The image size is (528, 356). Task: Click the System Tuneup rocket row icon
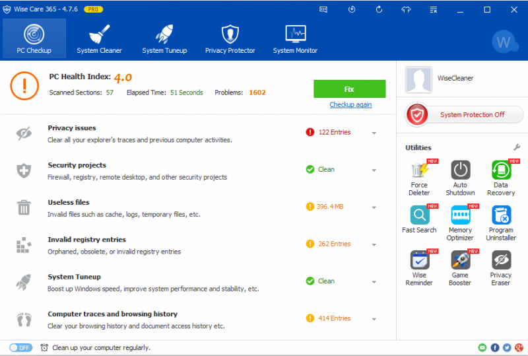24,282
